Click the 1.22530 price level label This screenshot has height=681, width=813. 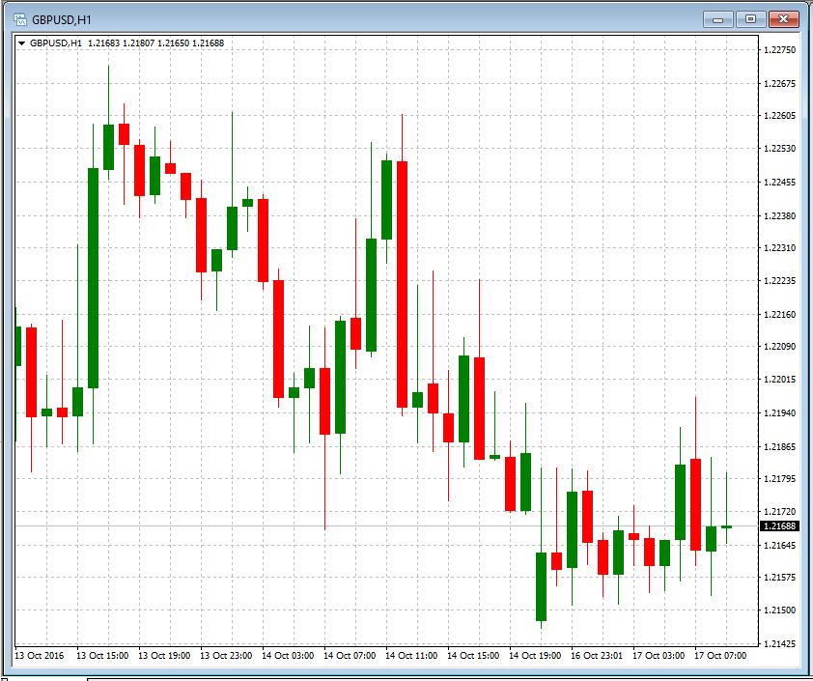(x=780, y=149)
